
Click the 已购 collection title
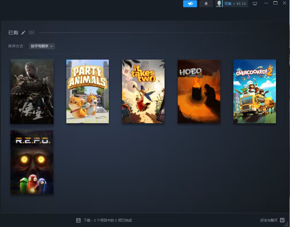pyautogui.click(x=13, y=33)
